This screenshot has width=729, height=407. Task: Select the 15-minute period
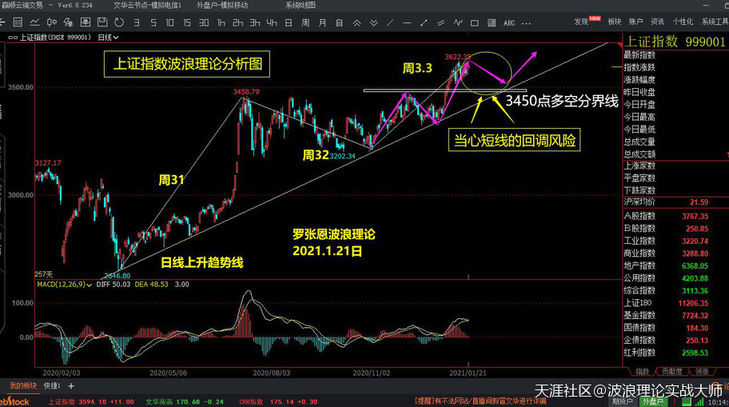(187, 22)
